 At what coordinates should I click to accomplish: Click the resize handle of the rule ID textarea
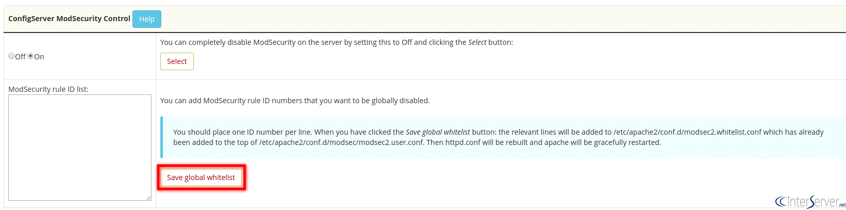point(148,198)
